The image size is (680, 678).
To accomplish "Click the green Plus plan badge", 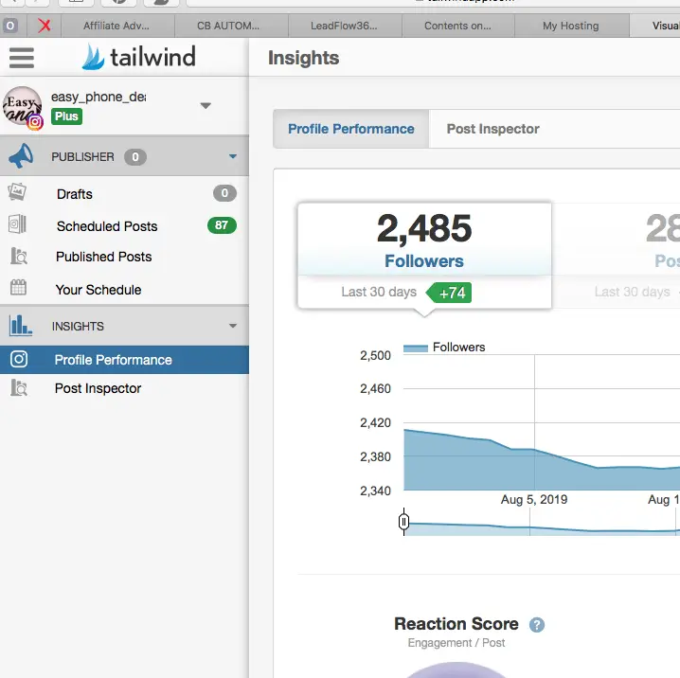I will [x=66, y=116].
